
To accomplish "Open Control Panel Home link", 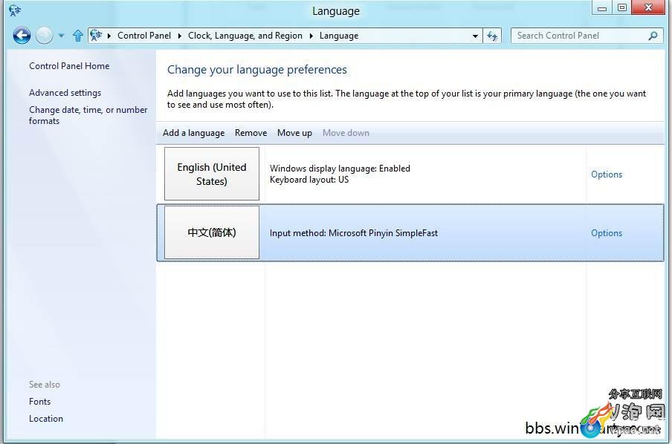I will click(x=69, y=66).
